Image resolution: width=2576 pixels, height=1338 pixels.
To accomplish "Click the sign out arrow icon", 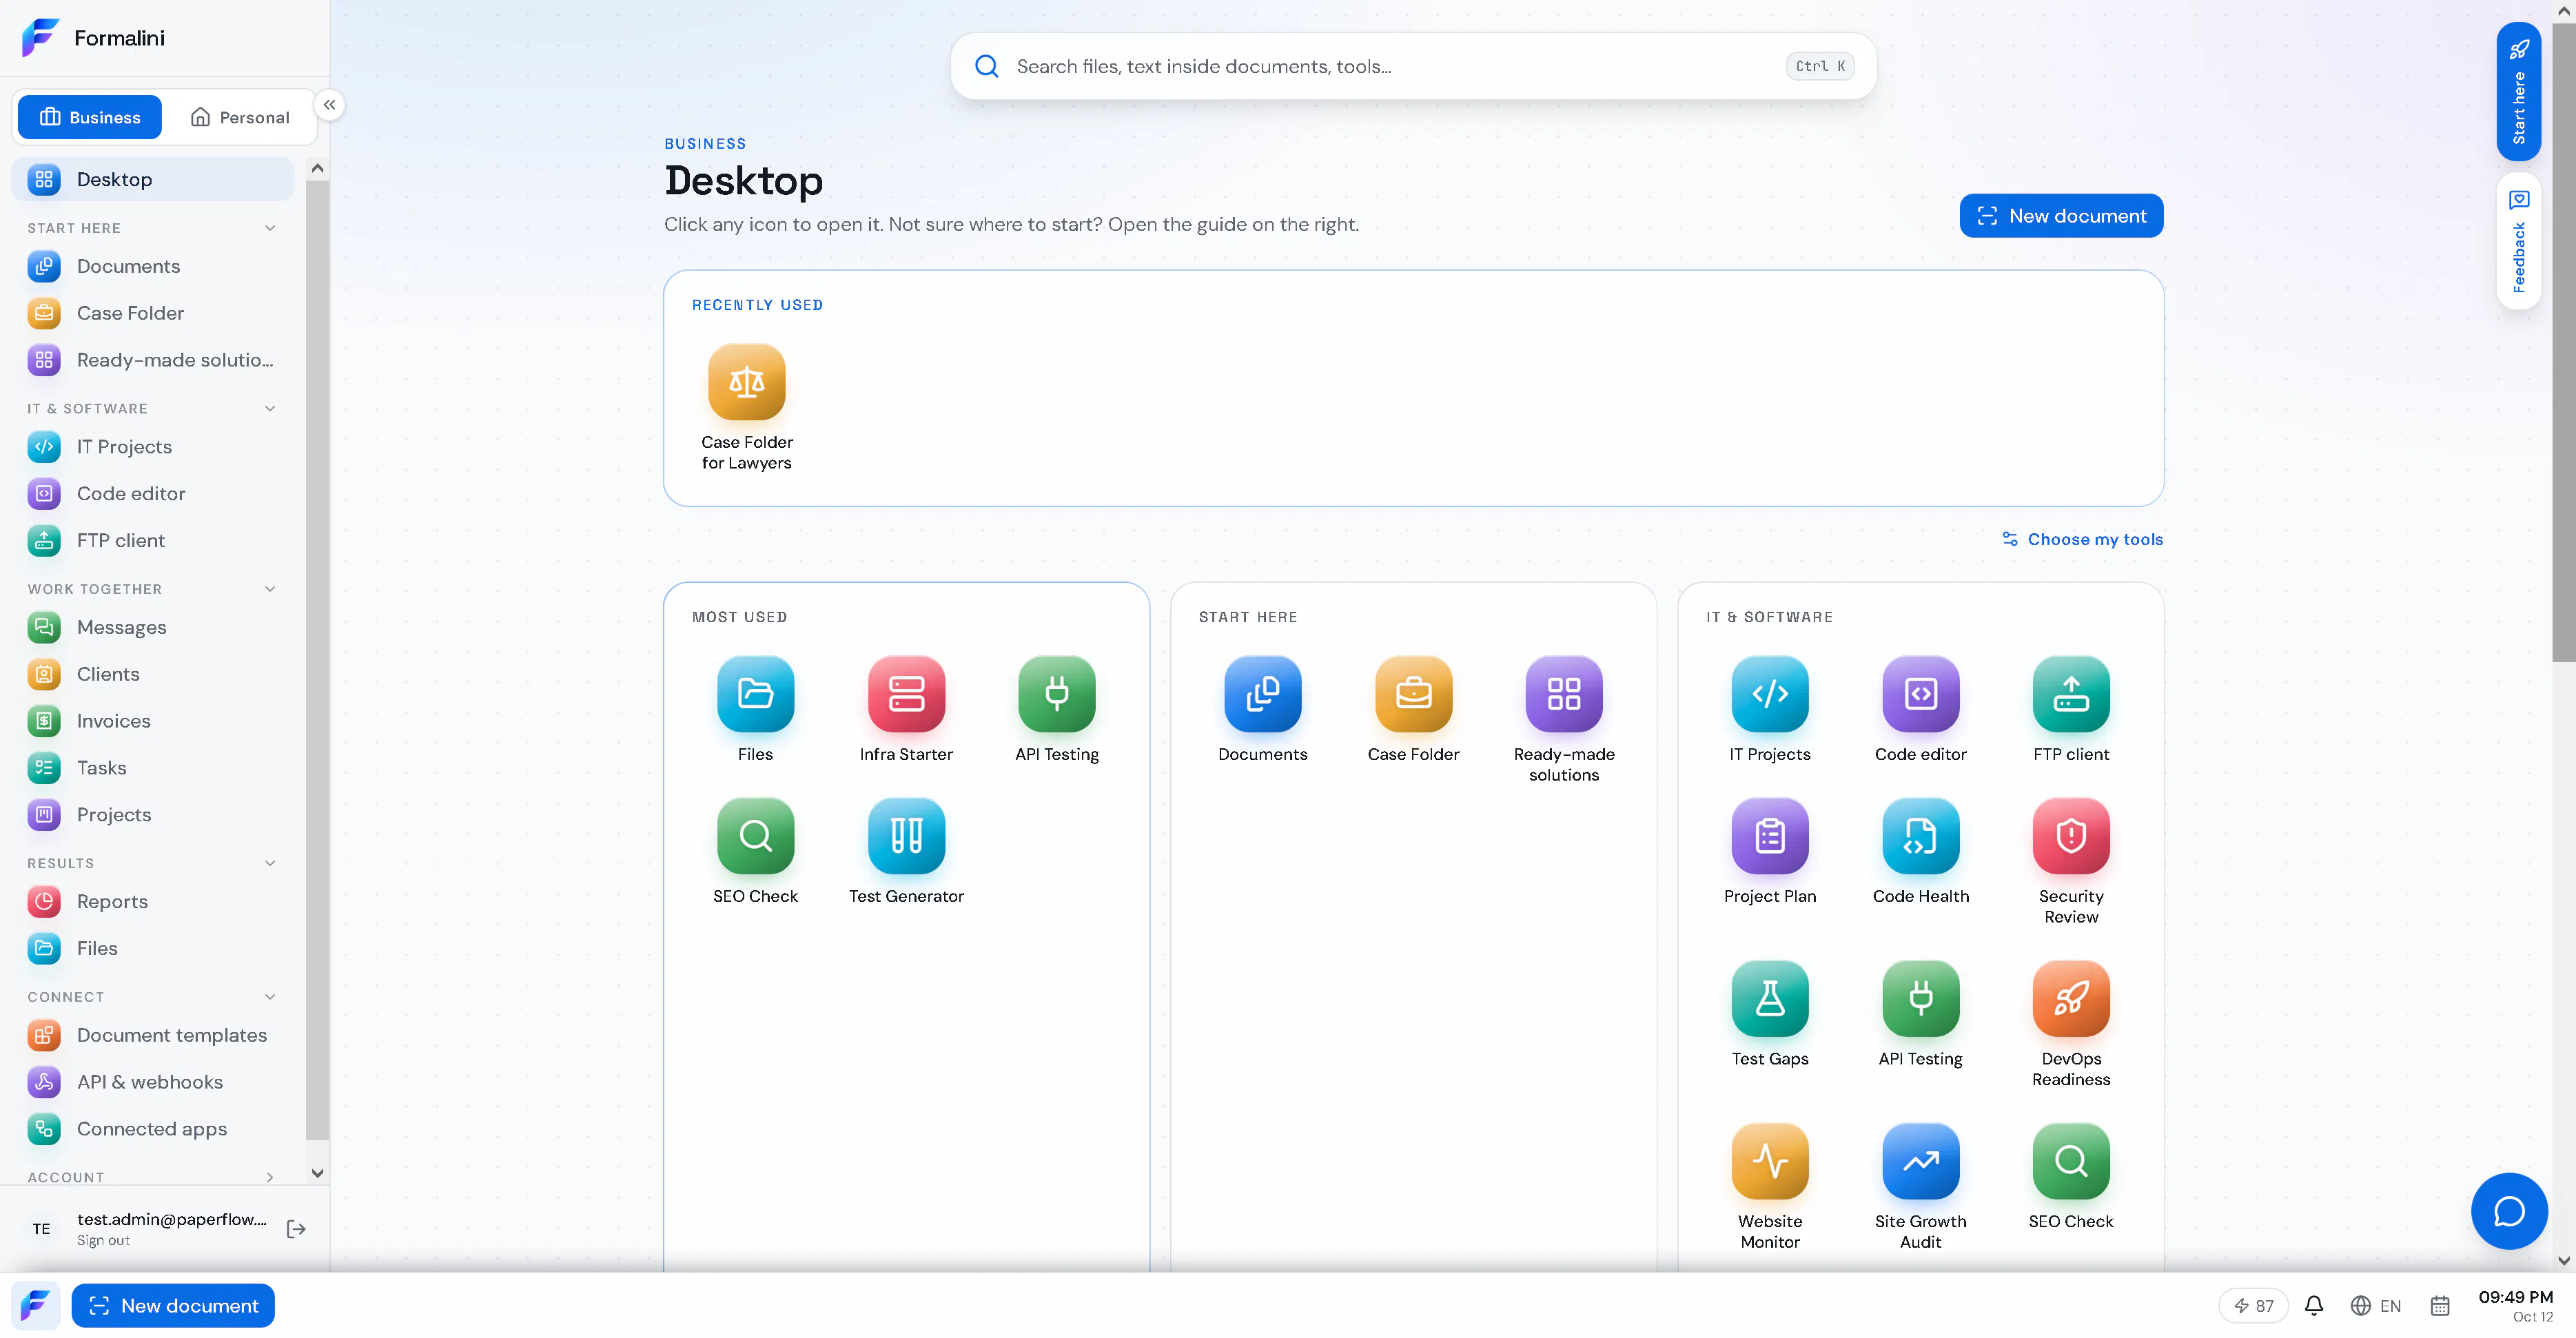I will [295, 1228].
